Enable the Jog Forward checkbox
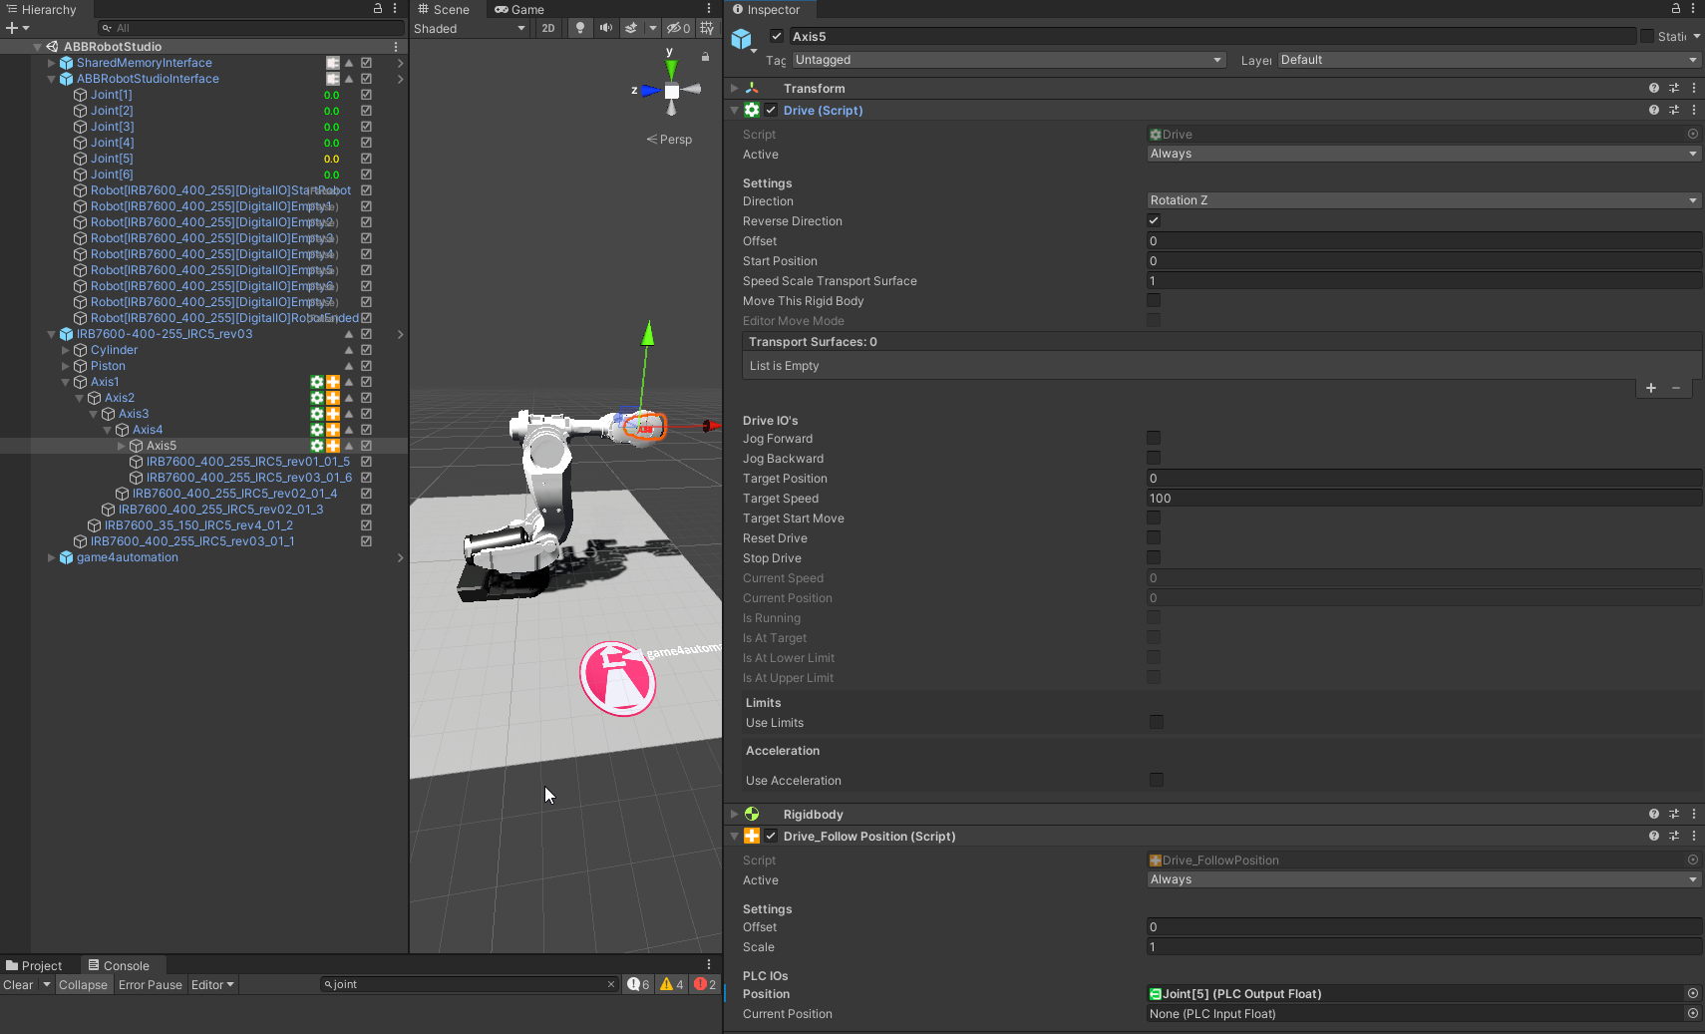Image resolution: width=1705 pixels, height=1034 pixels. (x=1154, y=439)
